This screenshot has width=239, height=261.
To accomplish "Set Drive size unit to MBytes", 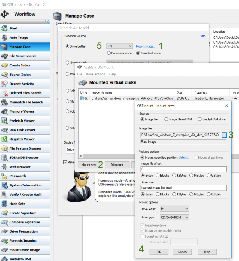I will pos(191,194).
